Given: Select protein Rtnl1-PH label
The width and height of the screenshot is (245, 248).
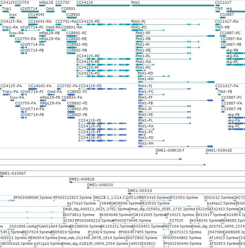Looking at the screenshot, I should click(x=146, y=144).
